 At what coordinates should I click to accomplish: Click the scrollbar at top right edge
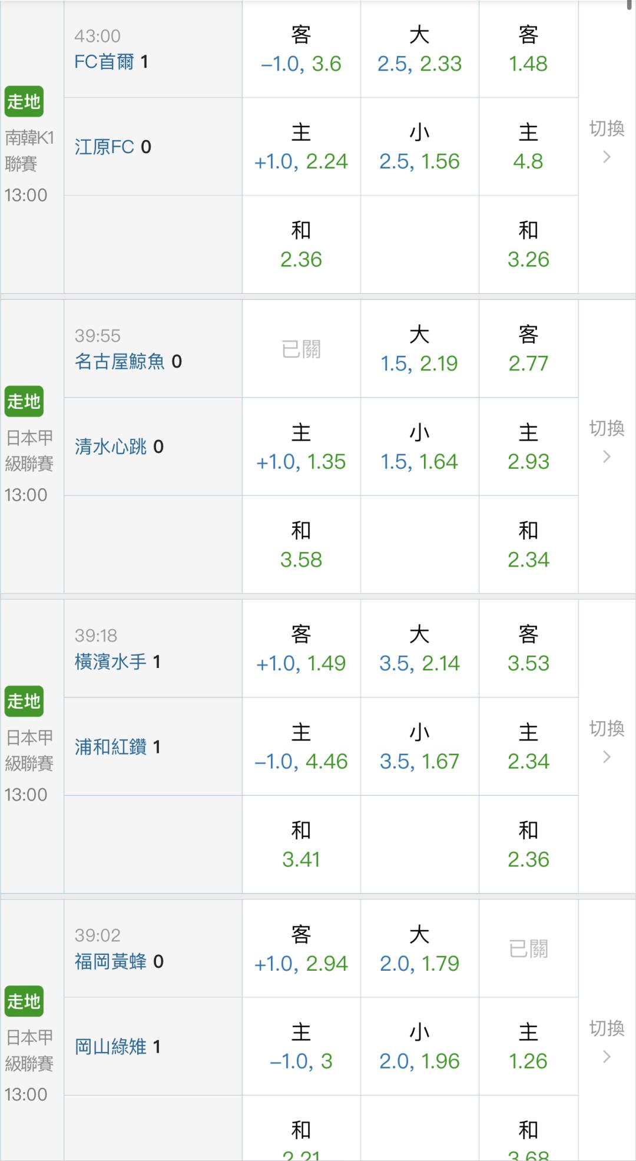tap(630, 5)
